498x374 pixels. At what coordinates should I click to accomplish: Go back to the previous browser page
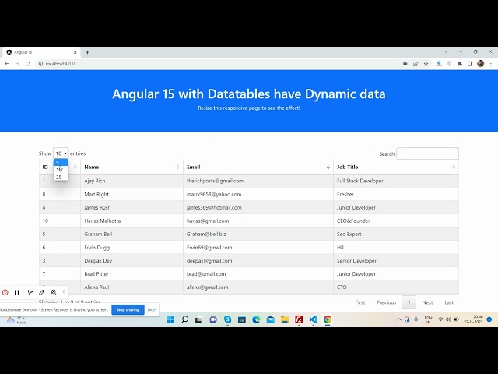[x=7, y=64]
